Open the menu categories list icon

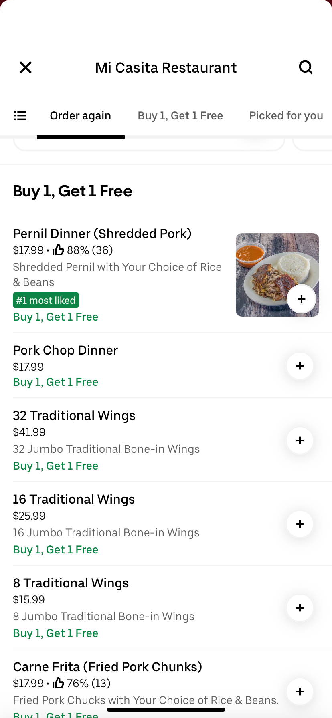pyautogui.click(x=20, y=116)
